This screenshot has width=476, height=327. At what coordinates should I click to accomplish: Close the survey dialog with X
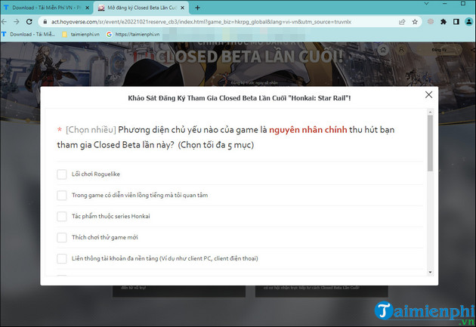point(428,94)
